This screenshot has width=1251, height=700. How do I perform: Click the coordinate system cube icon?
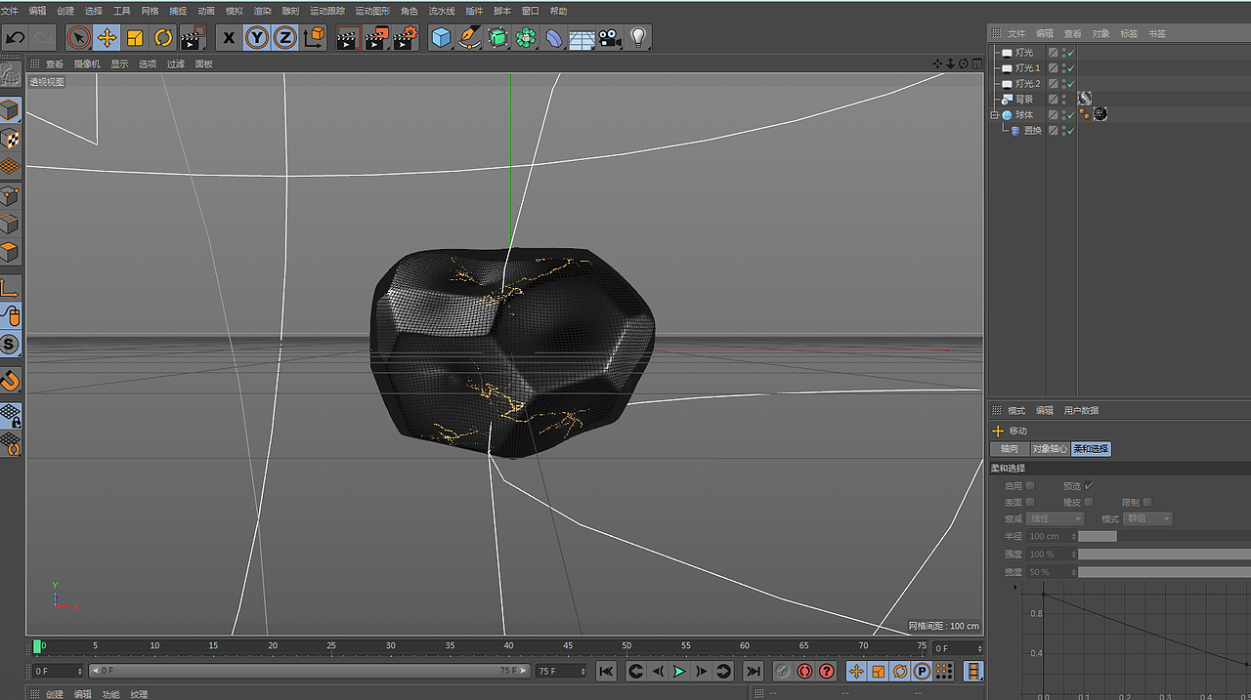pyautogui.click(x=315, y=38)
